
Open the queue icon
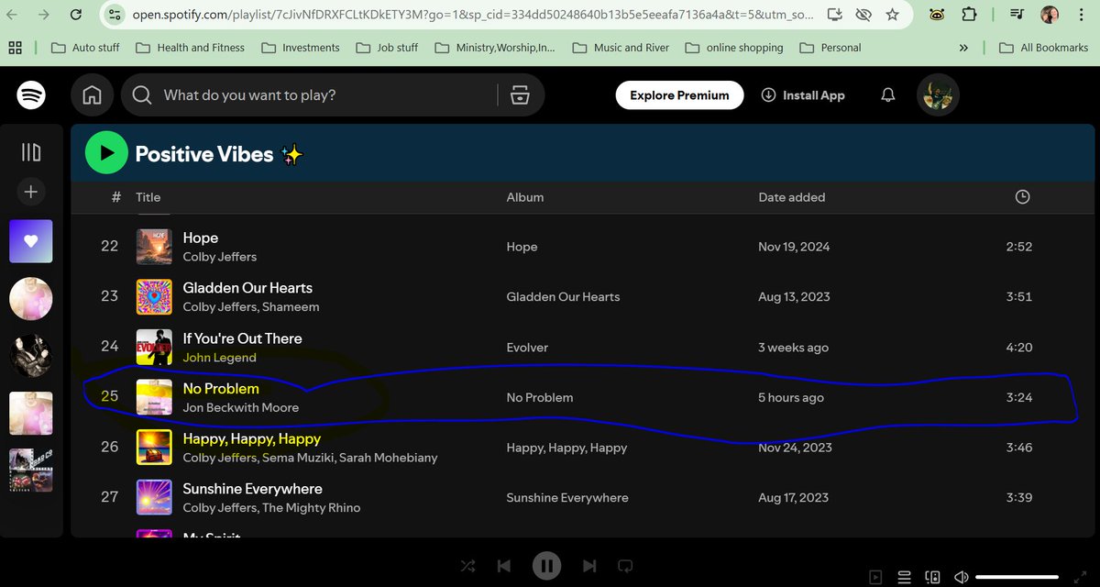[x=904, y=577]
